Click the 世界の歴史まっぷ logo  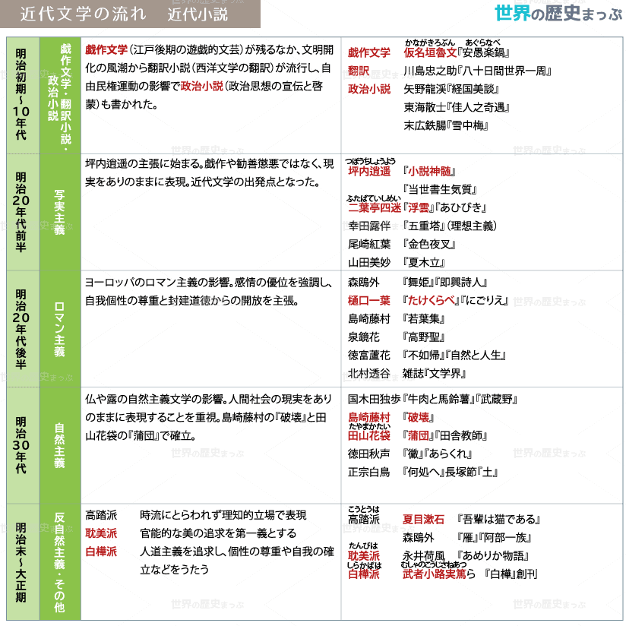click(x=558, y=13)
